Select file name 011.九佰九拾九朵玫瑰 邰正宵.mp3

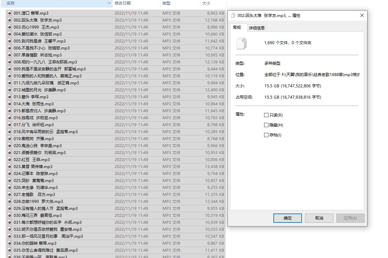(x=46, y=83)
